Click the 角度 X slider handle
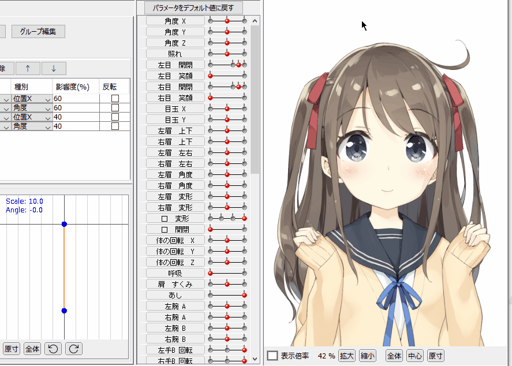The image size is (512, 366). pyautogui.click(x=227, y=21)
